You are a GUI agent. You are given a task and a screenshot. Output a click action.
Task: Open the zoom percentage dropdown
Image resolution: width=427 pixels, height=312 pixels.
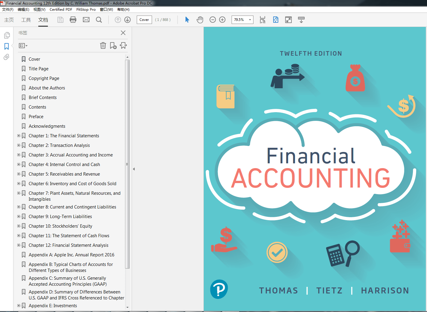point(250,20)
